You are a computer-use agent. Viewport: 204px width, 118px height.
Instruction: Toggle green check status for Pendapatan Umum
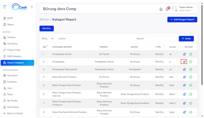191,54
